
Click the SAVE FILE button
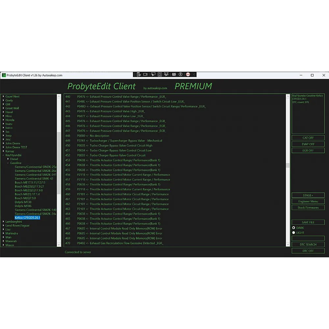point(308,222)
